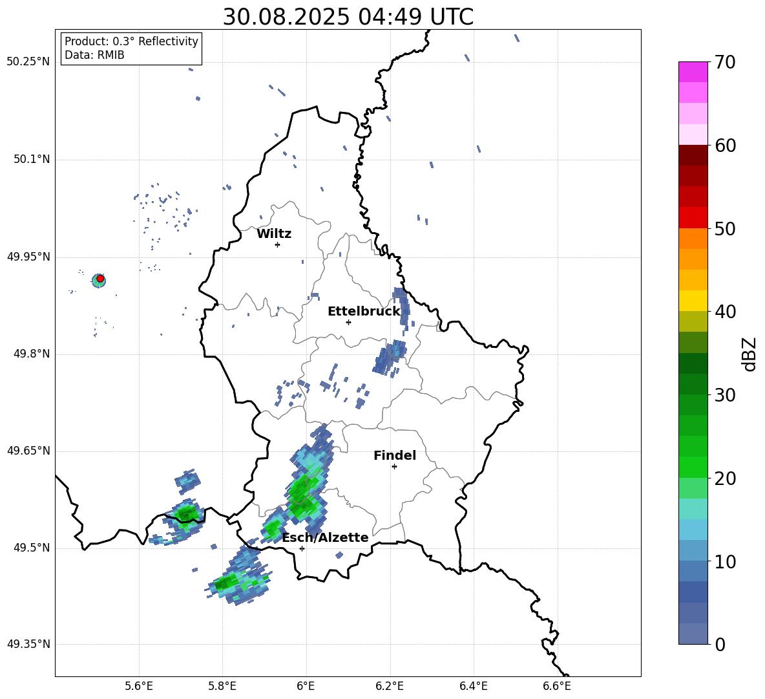This screenshot has width=765, height=699.
Task: Click the 49.8°N latitude label
Action: [x=32, y=354]
